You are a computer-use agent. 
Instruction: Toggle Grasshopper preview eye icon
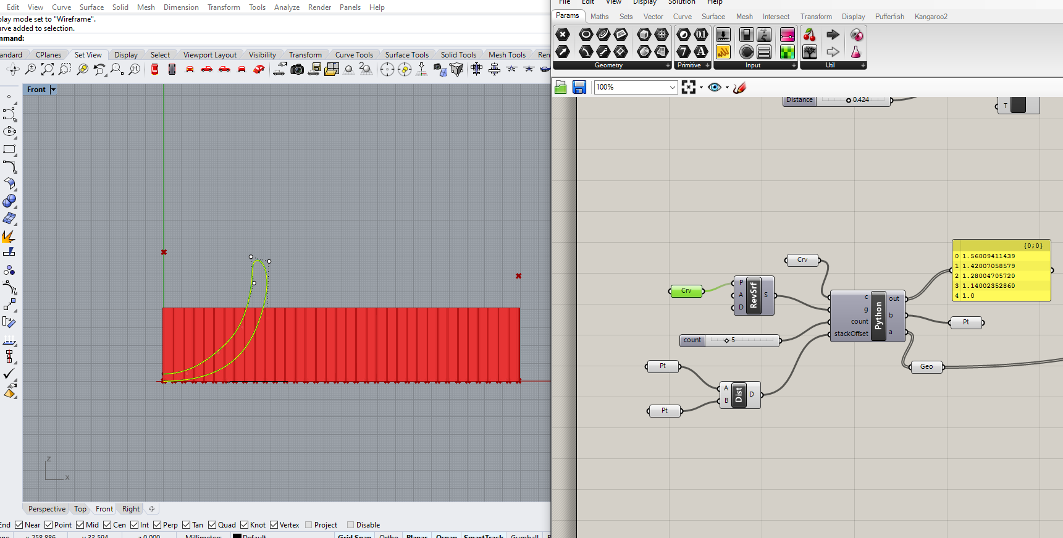[715, 87]
